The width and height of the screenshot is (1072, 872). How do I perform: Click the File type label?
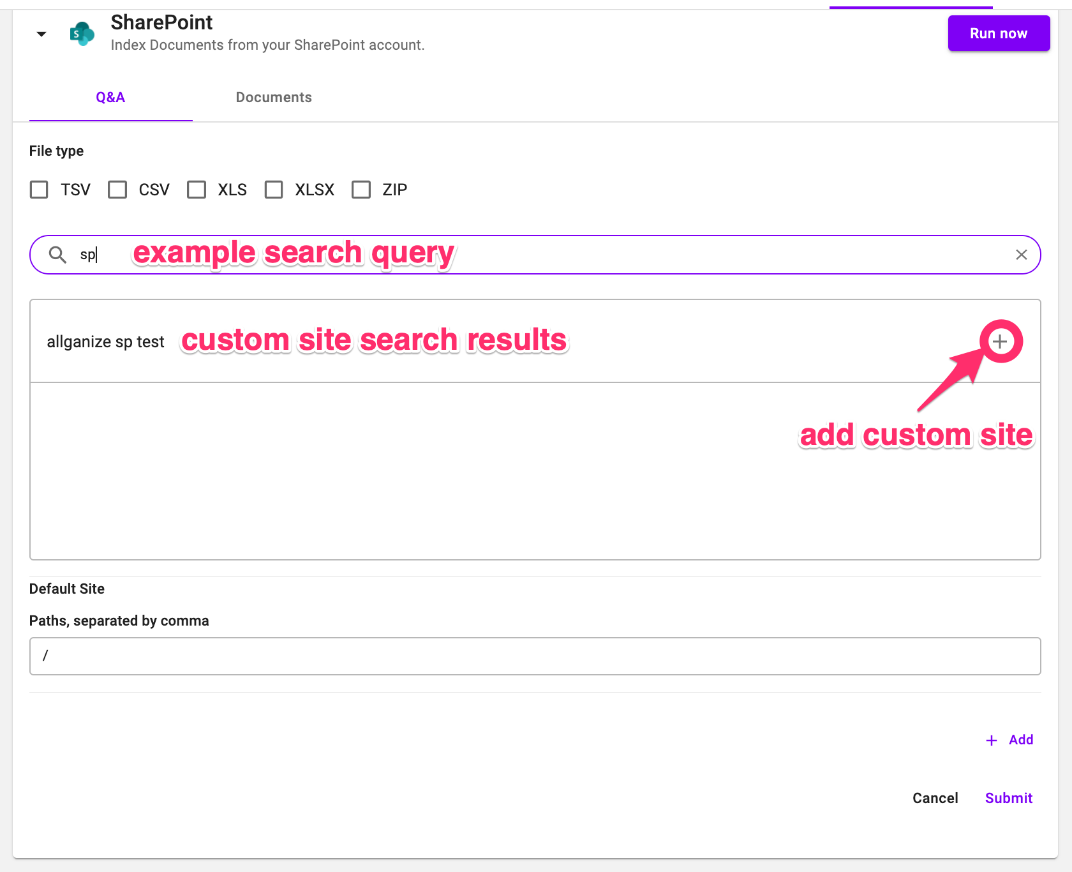point(56,151)
